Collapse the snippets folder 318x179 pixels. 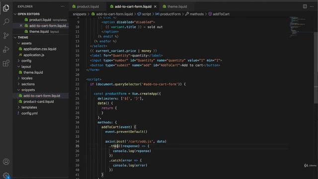(28, 89)
